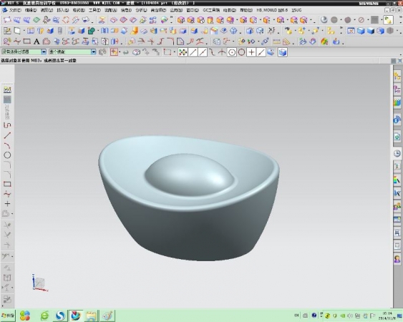This screenshot has width=403, height=322.
Task: Toggle Arc Center snap
Action: [232, 52]
